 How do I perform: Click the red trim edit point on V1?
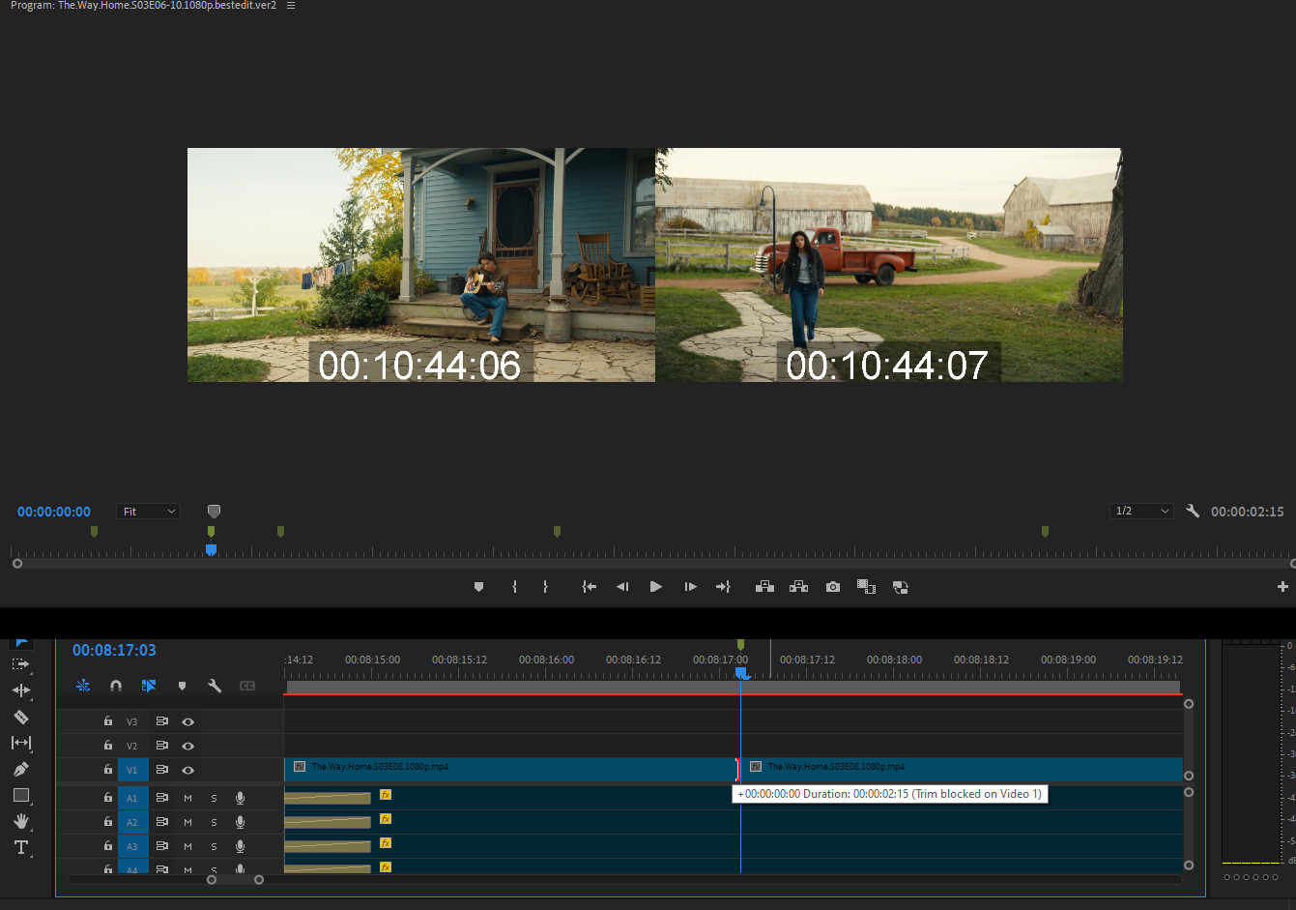pyautogui.click(x=737, y=770)
